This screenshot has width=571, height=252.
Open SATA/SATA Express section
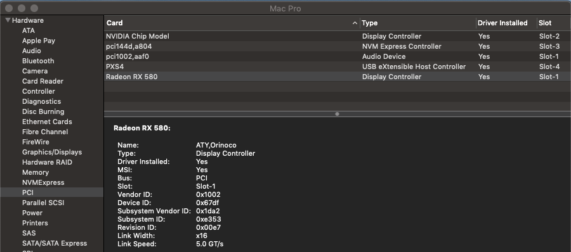(x=55, y=243)
